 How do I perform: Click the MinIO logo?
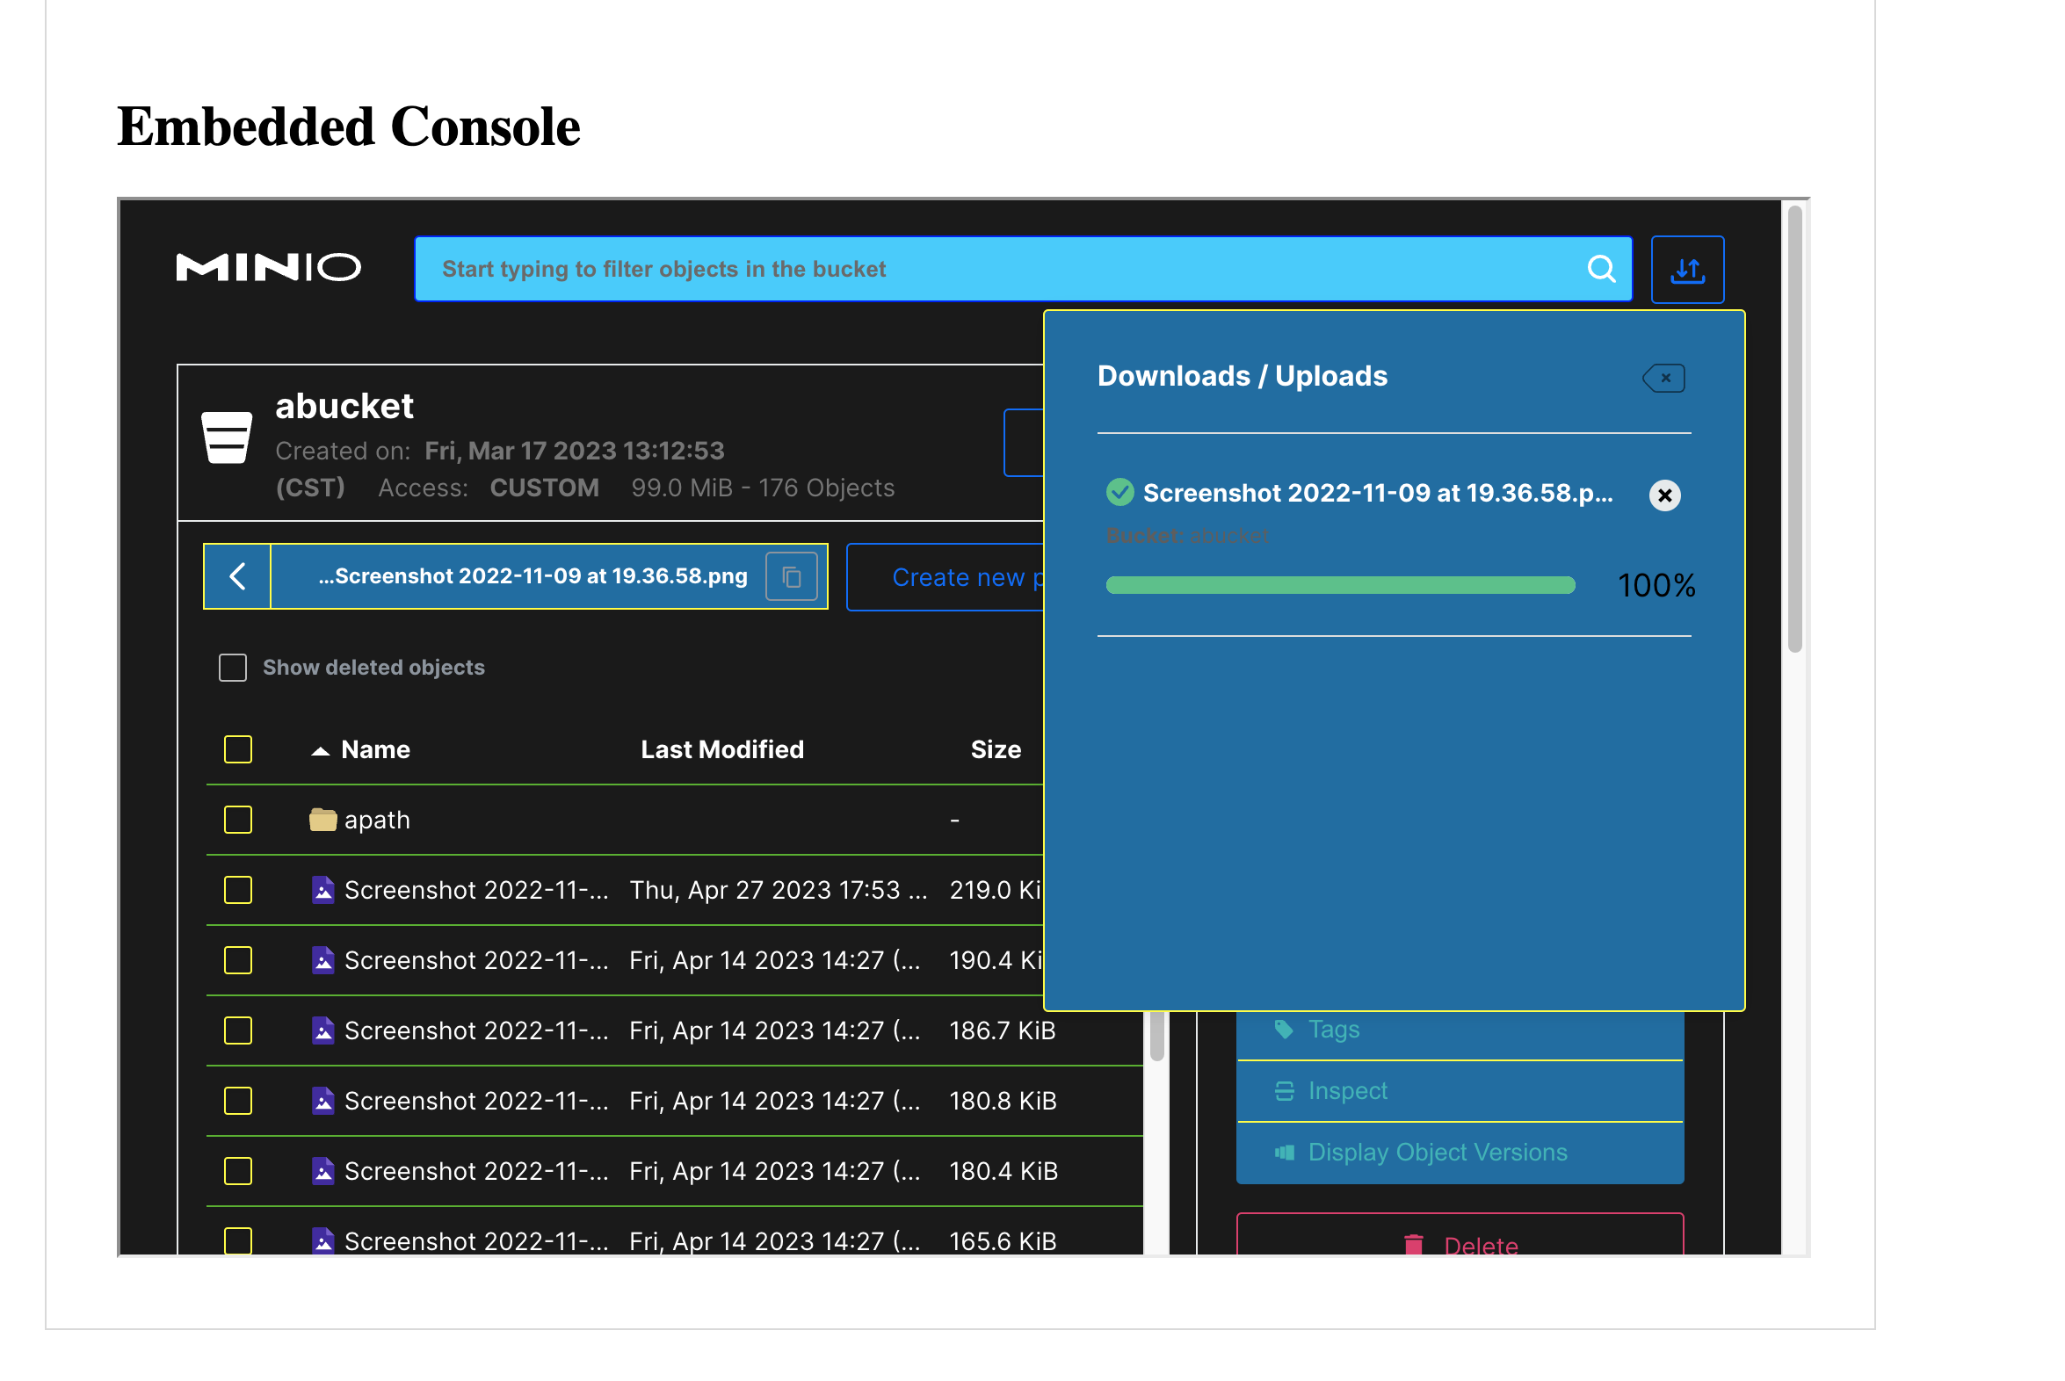(x=268, y=267)
